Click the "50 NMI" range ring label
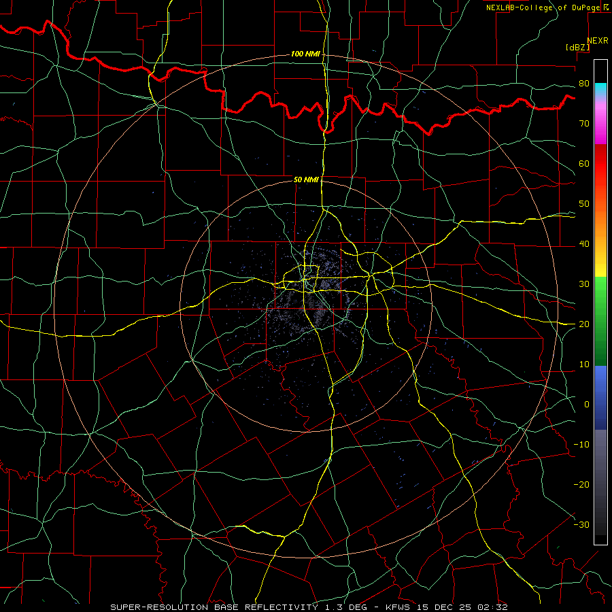 307,180
